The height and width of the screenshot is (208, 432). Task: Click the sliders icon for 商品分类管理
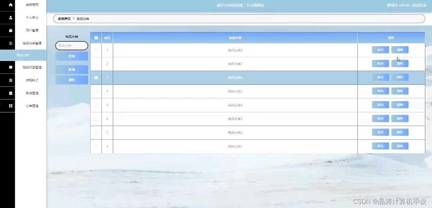[10, 43]
